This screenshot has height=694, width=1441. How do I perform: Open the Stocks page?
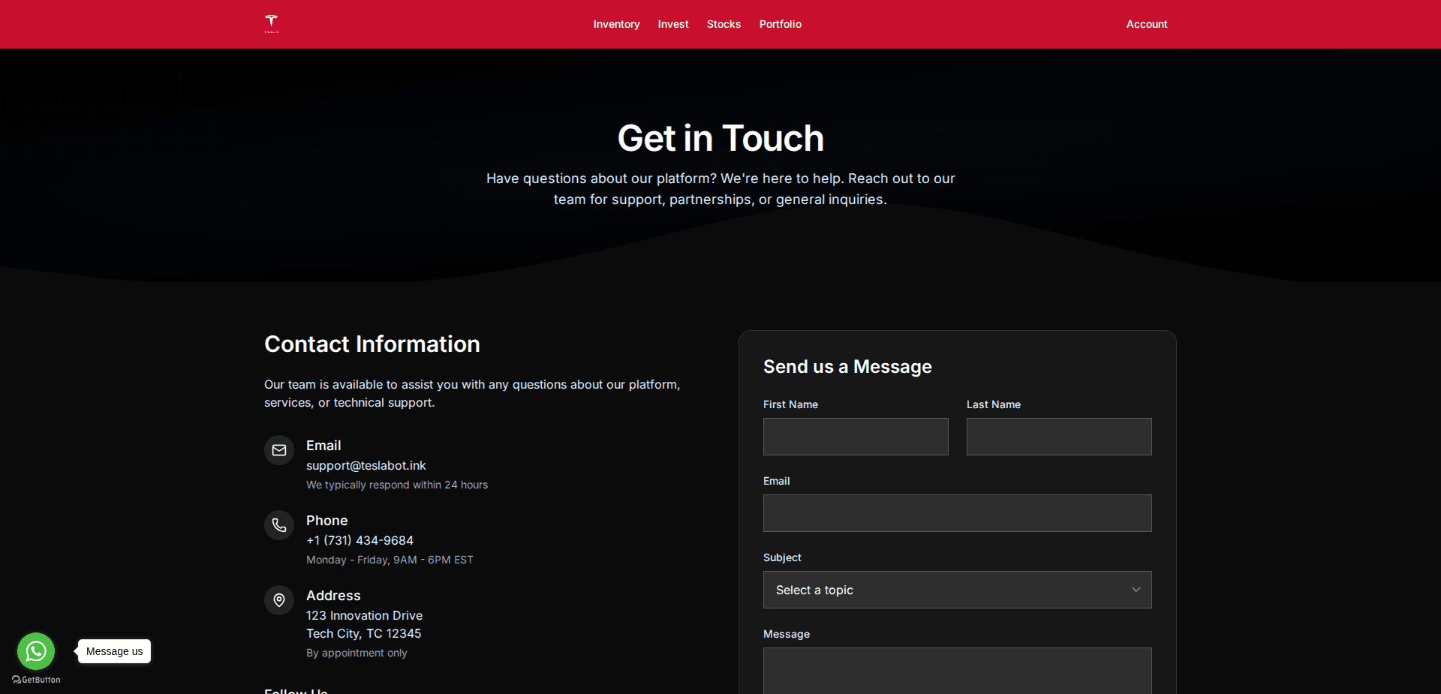pyautogui.click(x=723, y=24)
